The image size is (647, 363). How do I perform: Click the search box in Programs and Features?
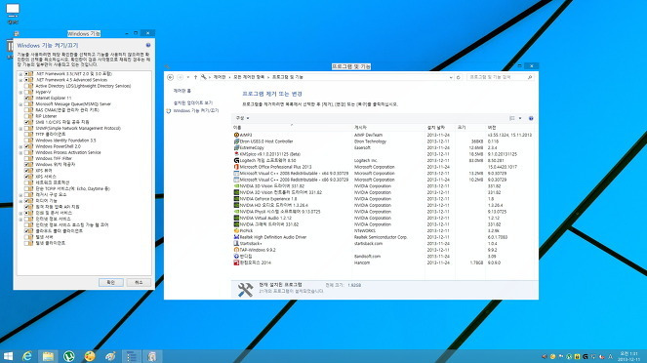pos(500,77)
